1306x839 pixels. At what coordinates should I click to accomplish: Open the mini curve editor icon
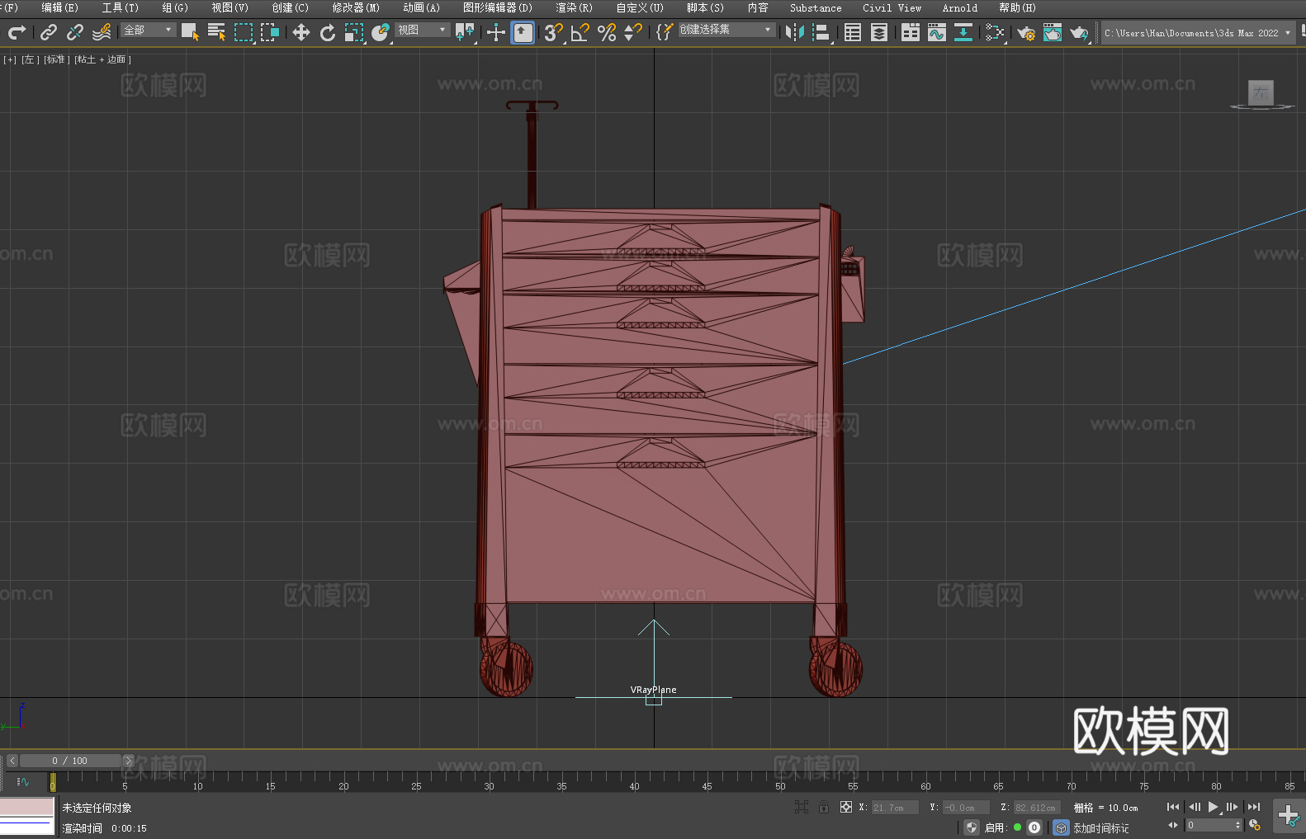pyautogui.click(x=22, y=781)
